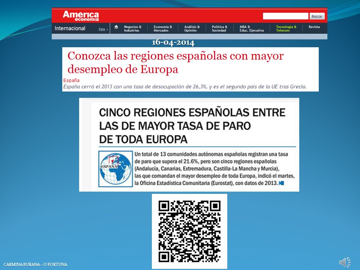Open Negocios & Industrias menu
360x270 pixels.
point(133,28)
